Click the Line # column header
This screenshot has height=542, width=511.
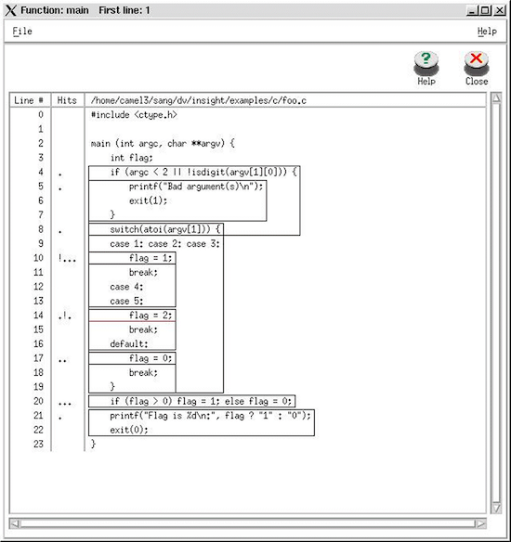point(30,100)
